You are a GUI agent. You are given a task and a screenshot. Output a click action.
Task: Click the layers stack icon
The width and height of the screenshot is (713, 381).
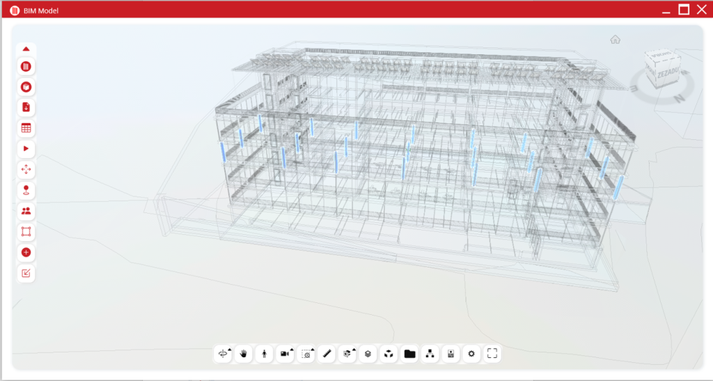(x=368, y=354)
